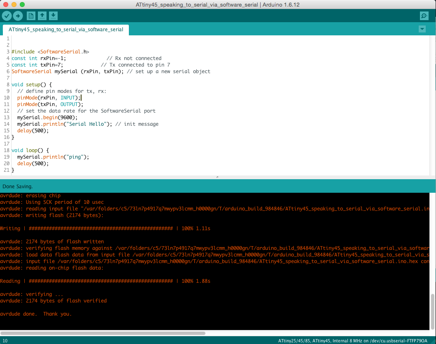This screenshot has height=344, width=436.
Task: Click the Verify checkmark button
Action: pos(7,16)
